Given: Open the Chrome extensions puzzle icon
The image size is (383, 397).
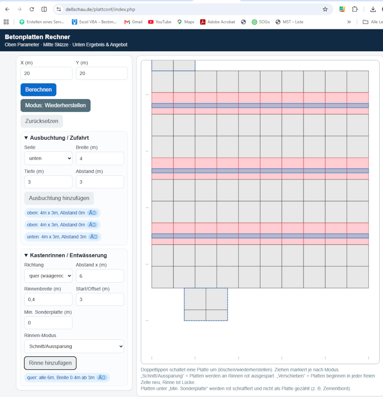Looking at the screenshot, I should tap(355, 9).
